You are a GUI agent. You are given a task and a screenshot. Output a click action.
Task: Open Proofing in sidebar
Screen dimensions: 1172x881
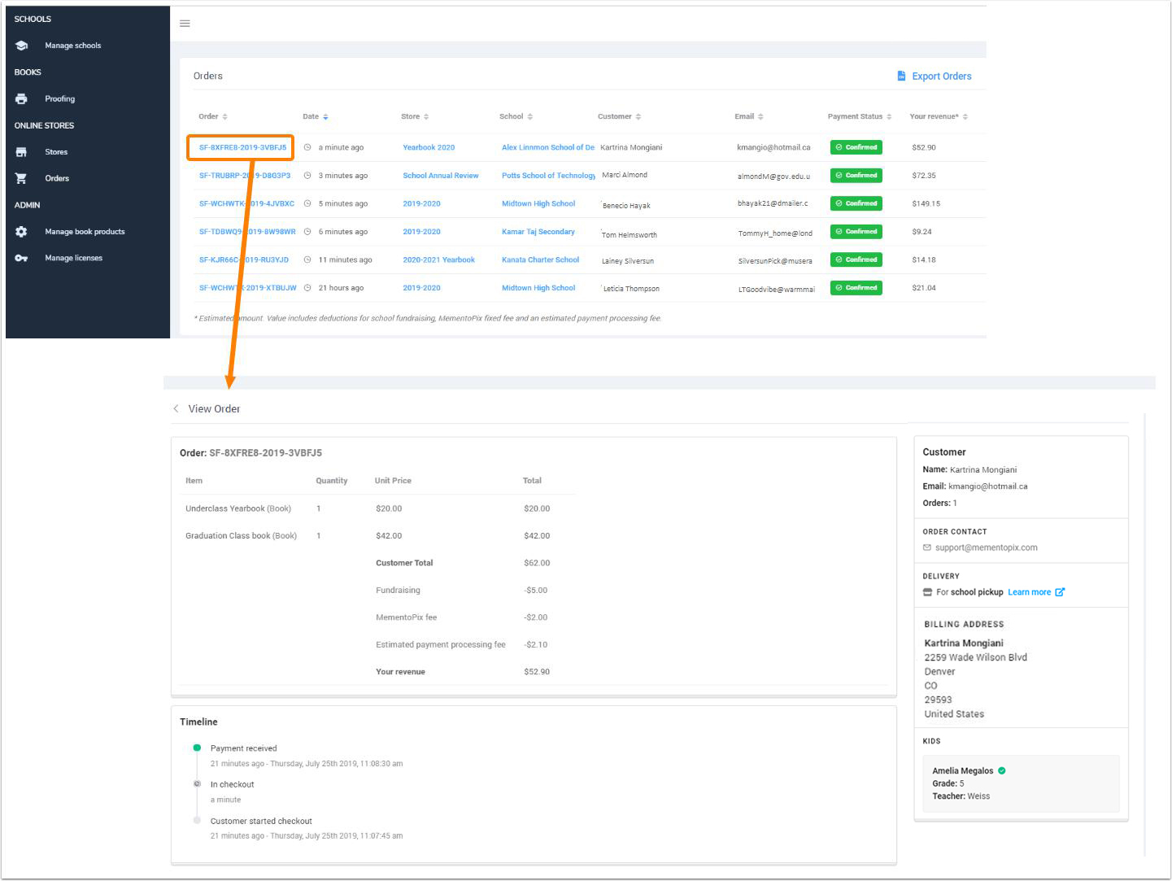[x=59, y=98]
